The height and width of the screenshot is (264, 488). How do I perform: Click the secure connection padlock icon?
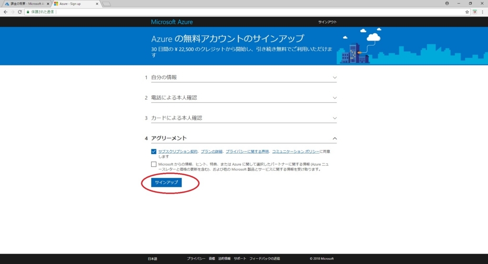[x=28, y=12]
